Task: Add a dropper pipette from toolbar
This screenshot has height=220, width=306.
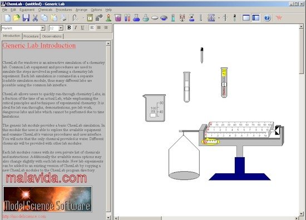Action: [235, 18]
